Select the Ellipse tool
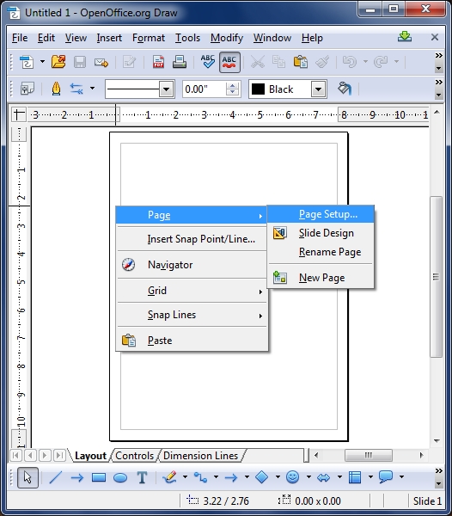Viewport: 452px width, 516px height. pos(120,477)
